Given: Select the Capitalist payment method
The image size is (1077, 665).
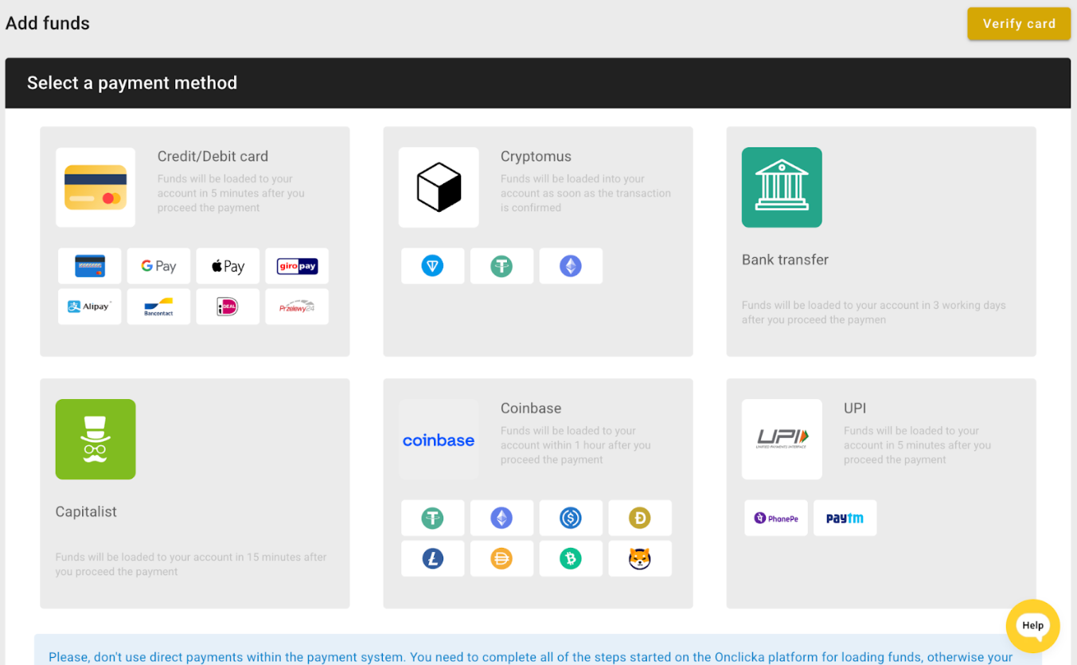Looking at the screenshot, I should (x=194, y=492).
